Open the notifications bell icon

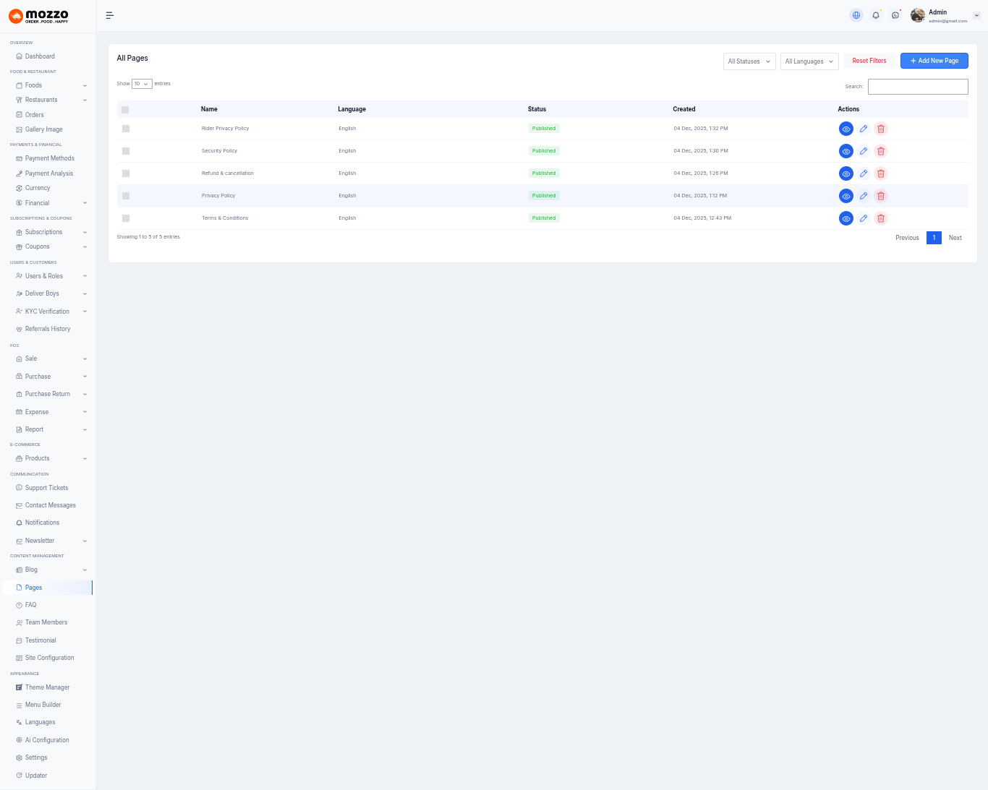(x=876, y=15)
